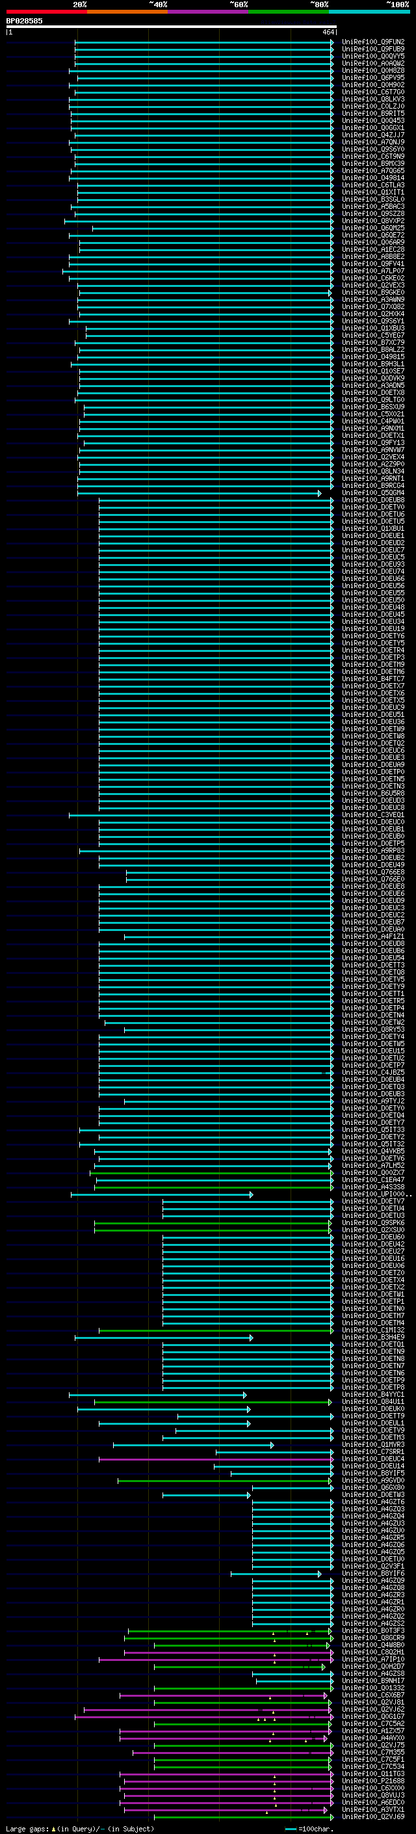The image size is (416, 1834).
Task: Click the white query sequence bar
Action: click(x=172, y=27)
